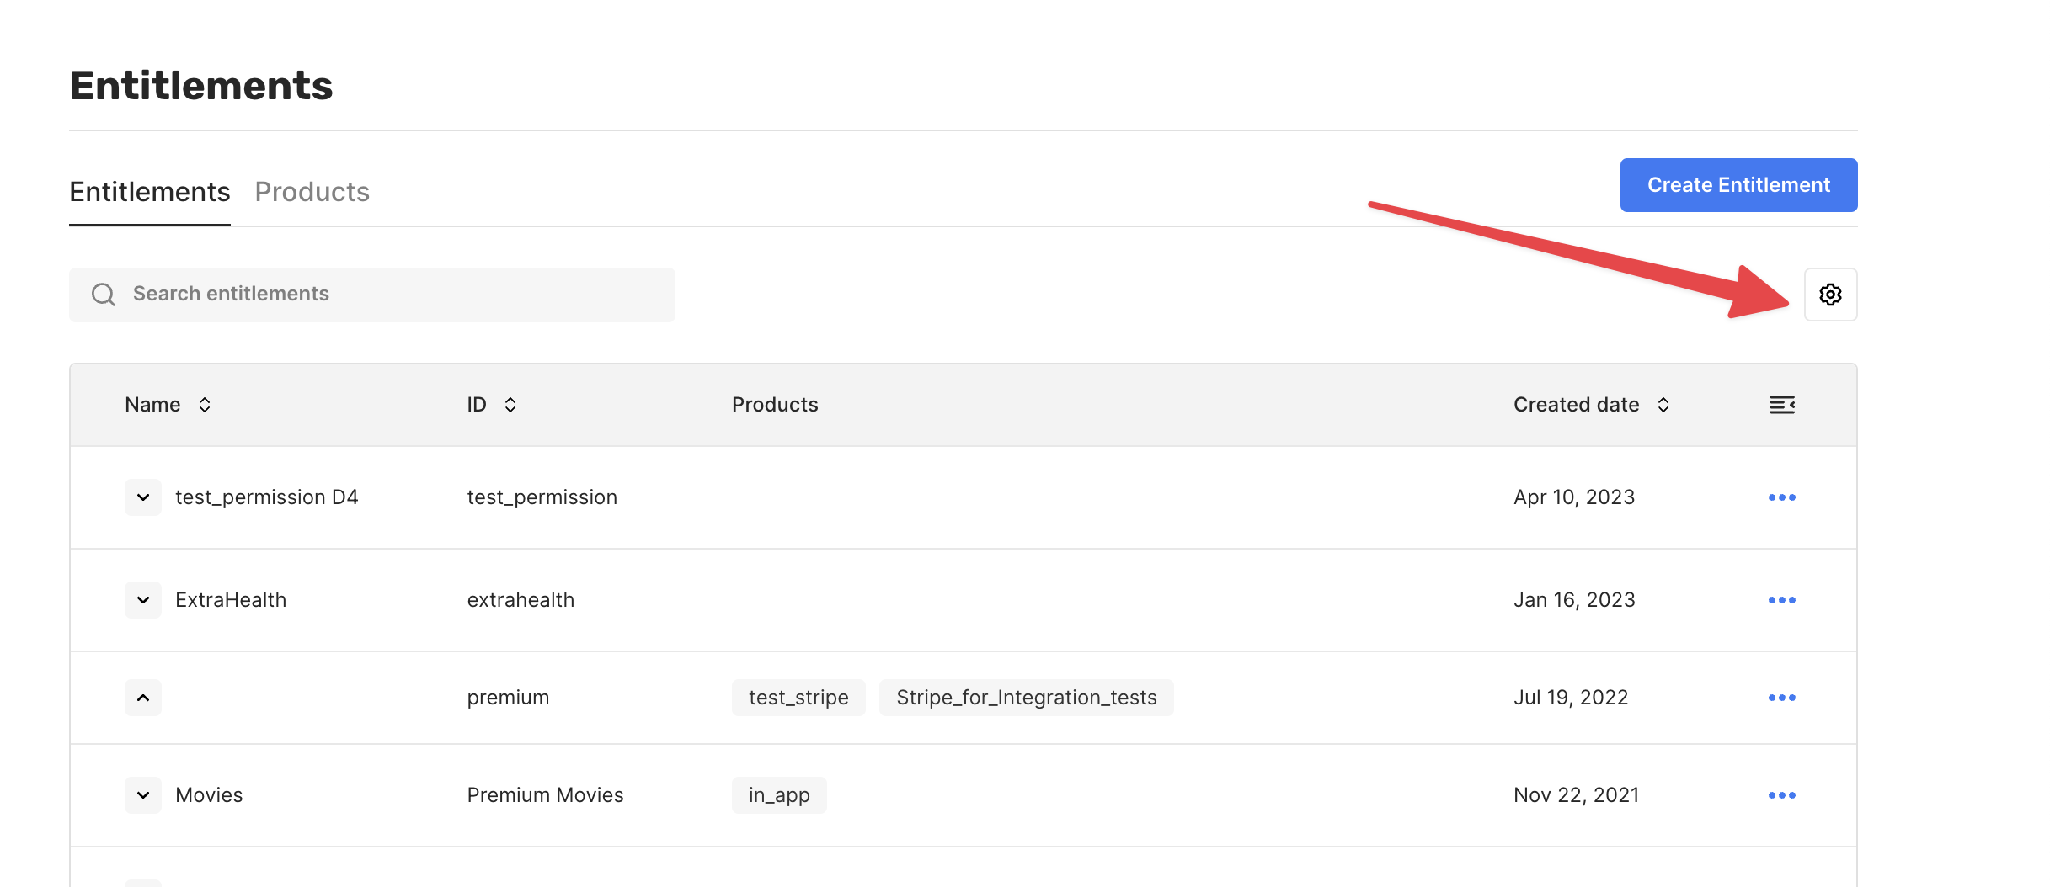Select the in_app product tag
Viewport: 2050px width, 887px height.
[x=779, y=795]
